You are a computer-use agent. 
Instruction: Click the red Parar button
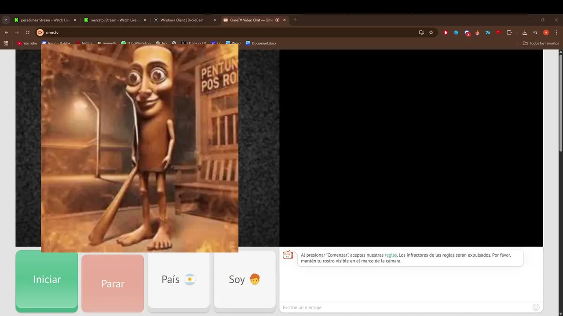113,284
